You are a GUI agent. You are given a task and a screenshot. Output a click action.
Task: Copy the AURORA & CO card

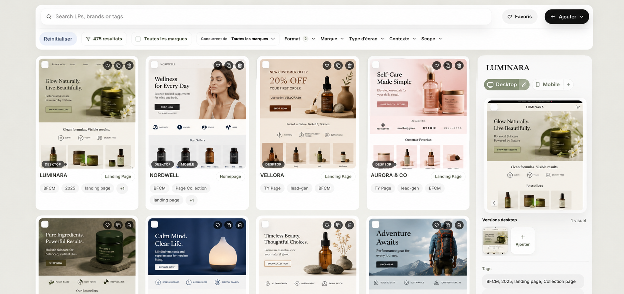pos(448,65)
